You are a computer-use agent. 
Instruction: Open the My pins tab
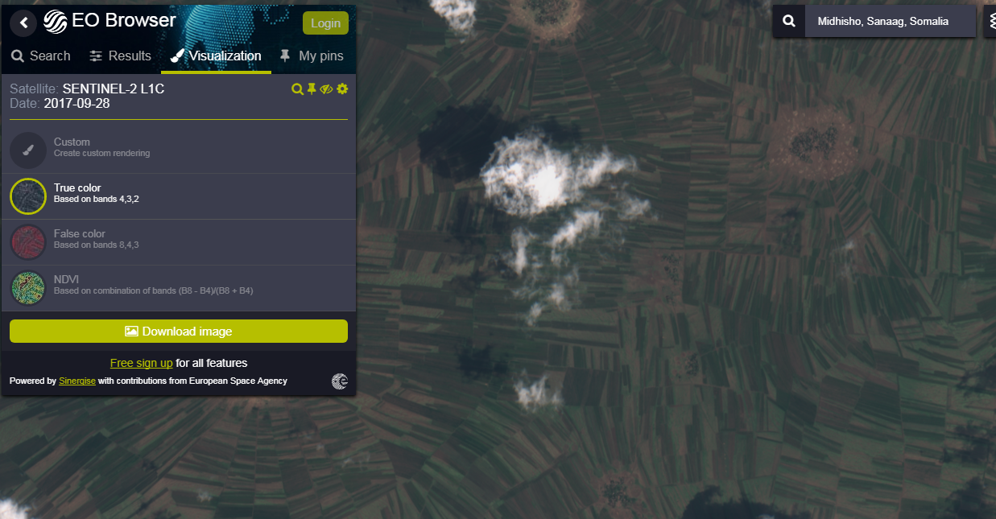pyautogui.click(x=312, y=56)
